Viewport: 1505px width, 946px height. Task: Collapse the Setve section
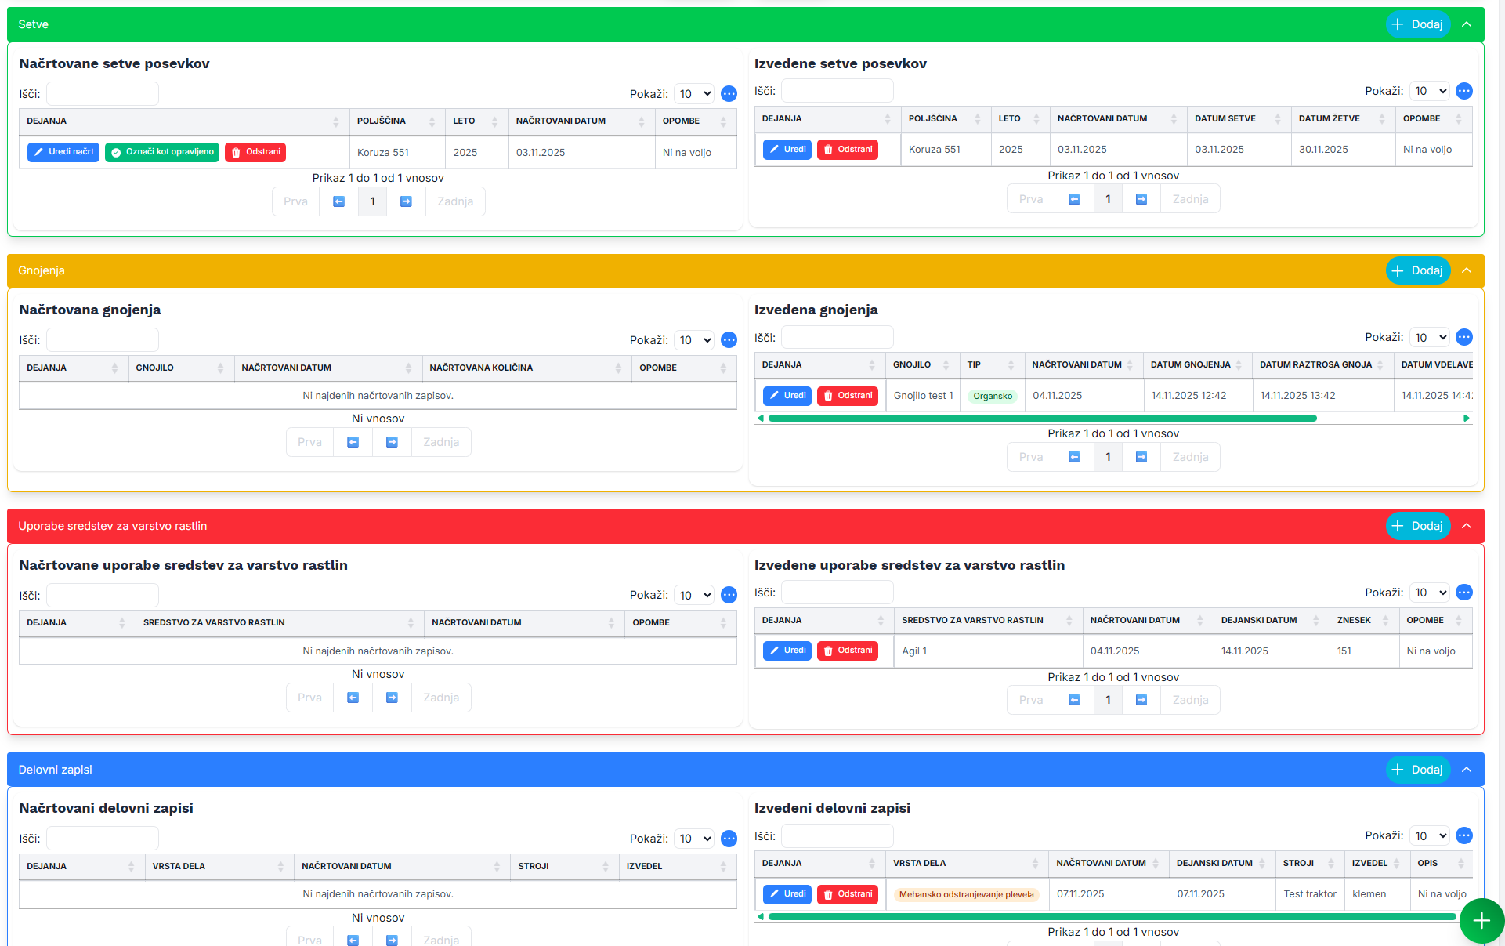[1467, 24]
